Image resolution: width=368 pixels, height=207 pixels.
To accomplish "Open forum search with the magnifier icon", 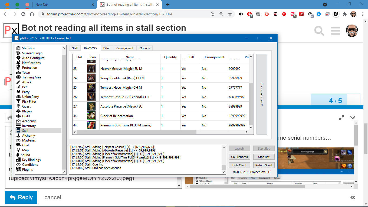I will pos(319,31).
